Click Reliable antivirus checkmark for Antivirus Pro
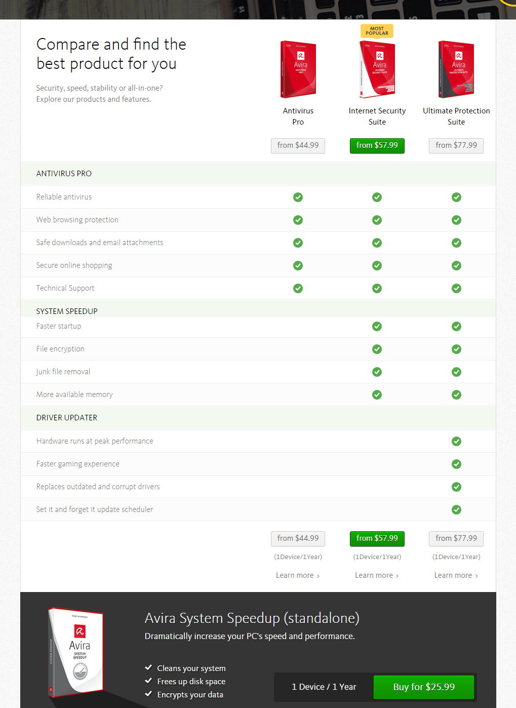Viewport: 516px width, 708px height. (298, 197)
